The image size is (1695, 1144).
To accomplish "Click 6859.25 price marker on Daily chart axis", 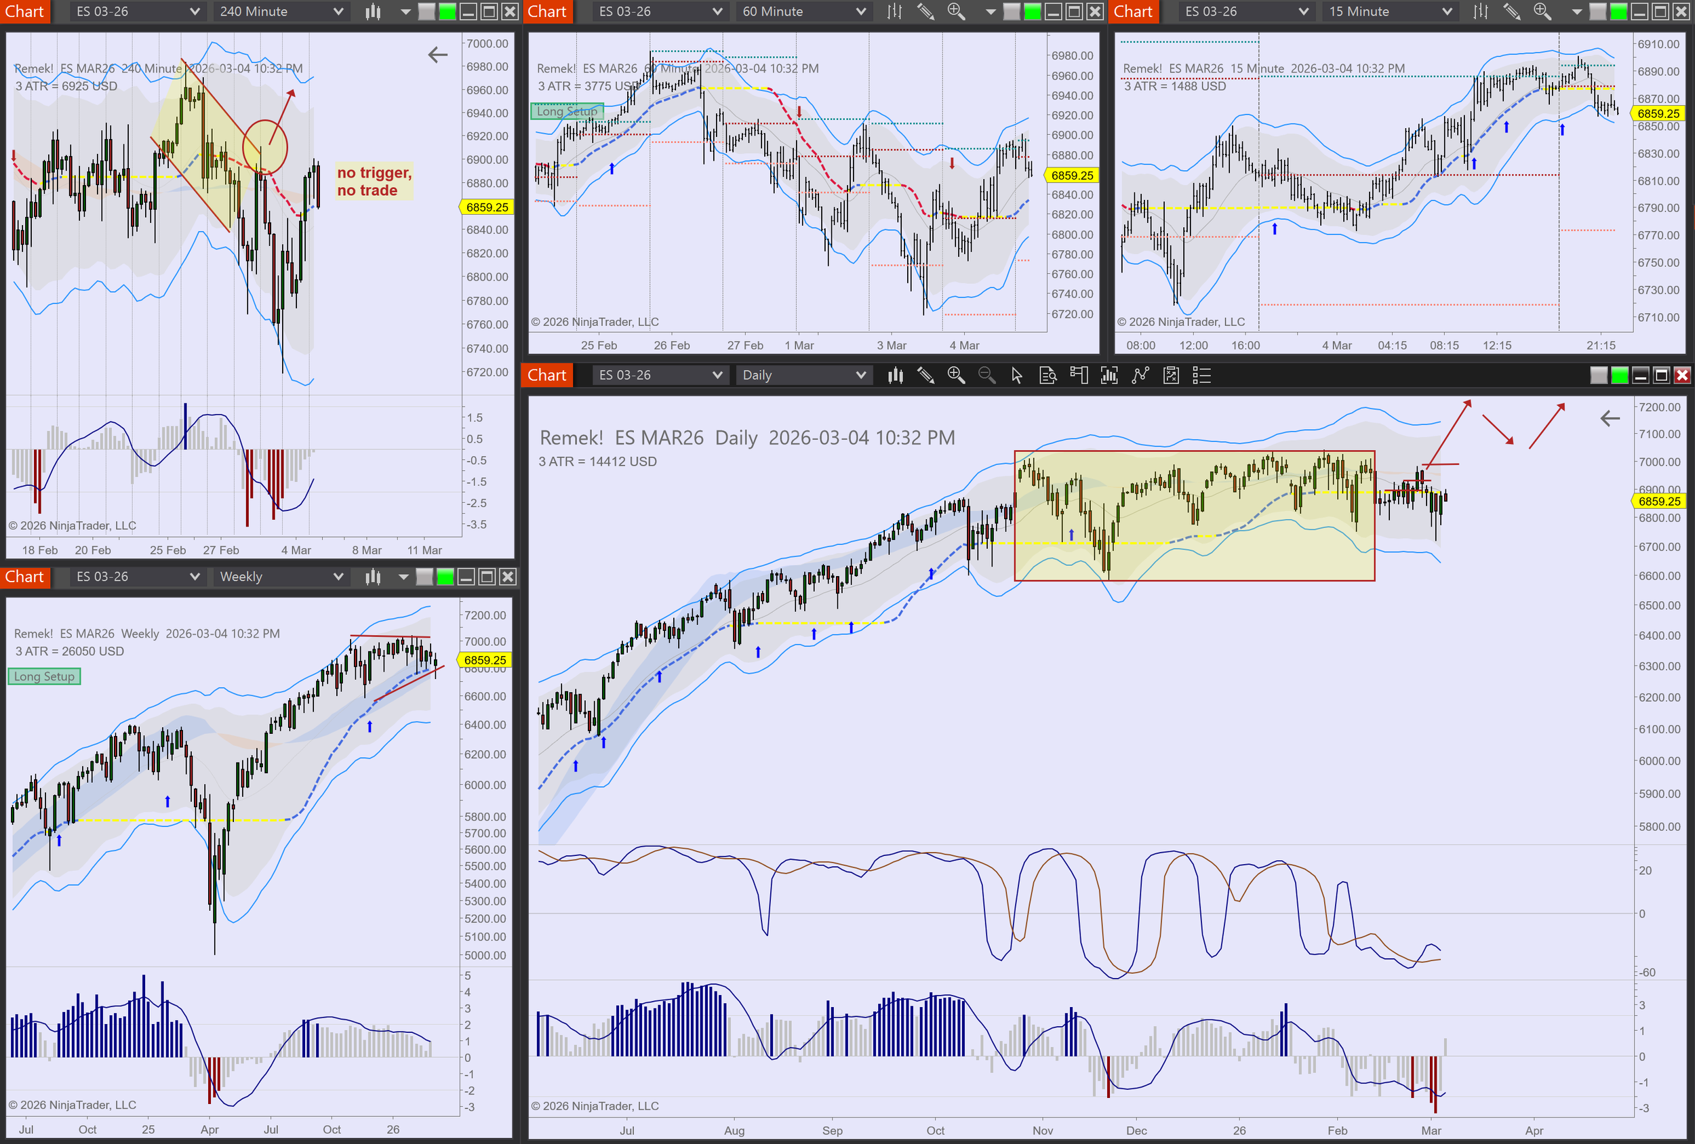I will click(x=1658, y=502).
